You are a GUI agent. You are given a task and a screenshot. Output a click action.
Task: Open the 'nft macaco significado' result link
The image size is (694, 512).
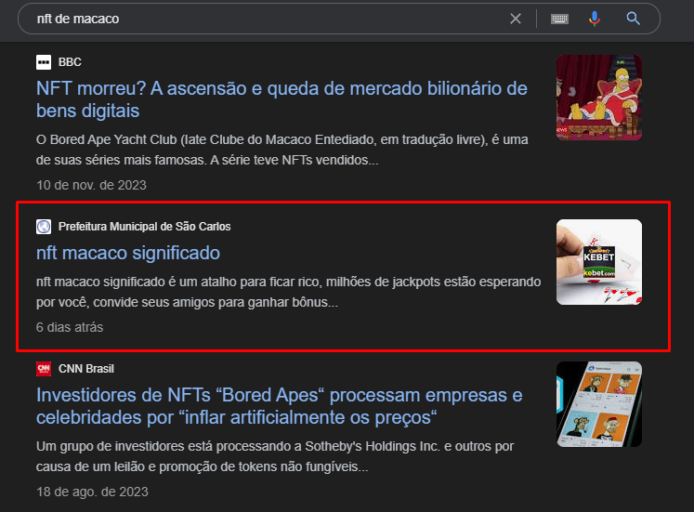point(128,253)
